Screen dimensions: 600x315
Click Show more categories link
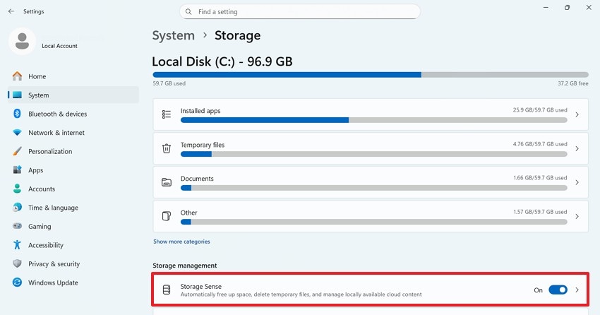coord(181,242)
